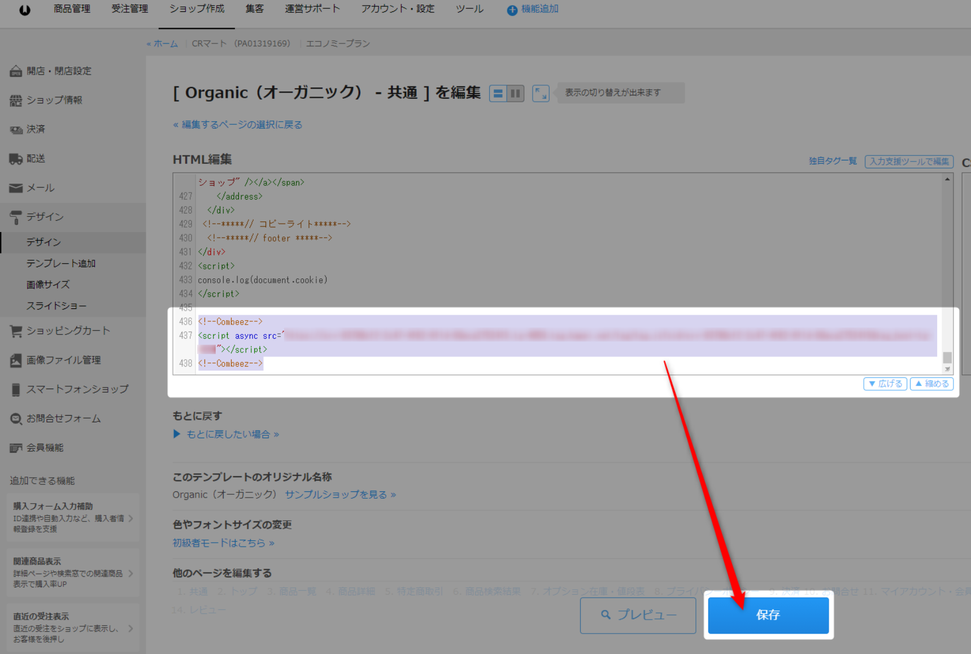Click the 決済 sidebar icon

coord(16,130)
